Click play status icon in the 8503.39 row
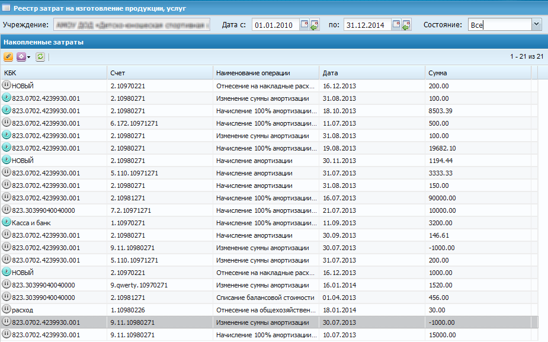 point(7,110)
